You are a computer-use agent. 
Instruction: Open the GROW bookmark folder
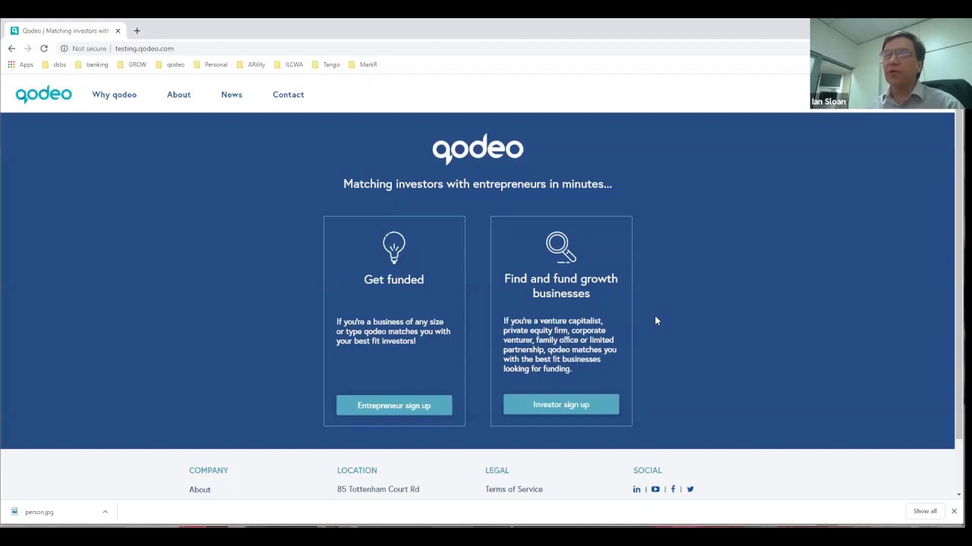(x=131, y=64)
